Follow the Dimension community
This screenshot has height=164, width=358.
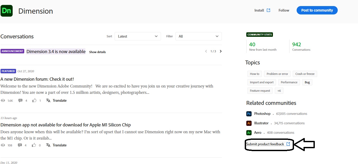click(x=284, y=10)
